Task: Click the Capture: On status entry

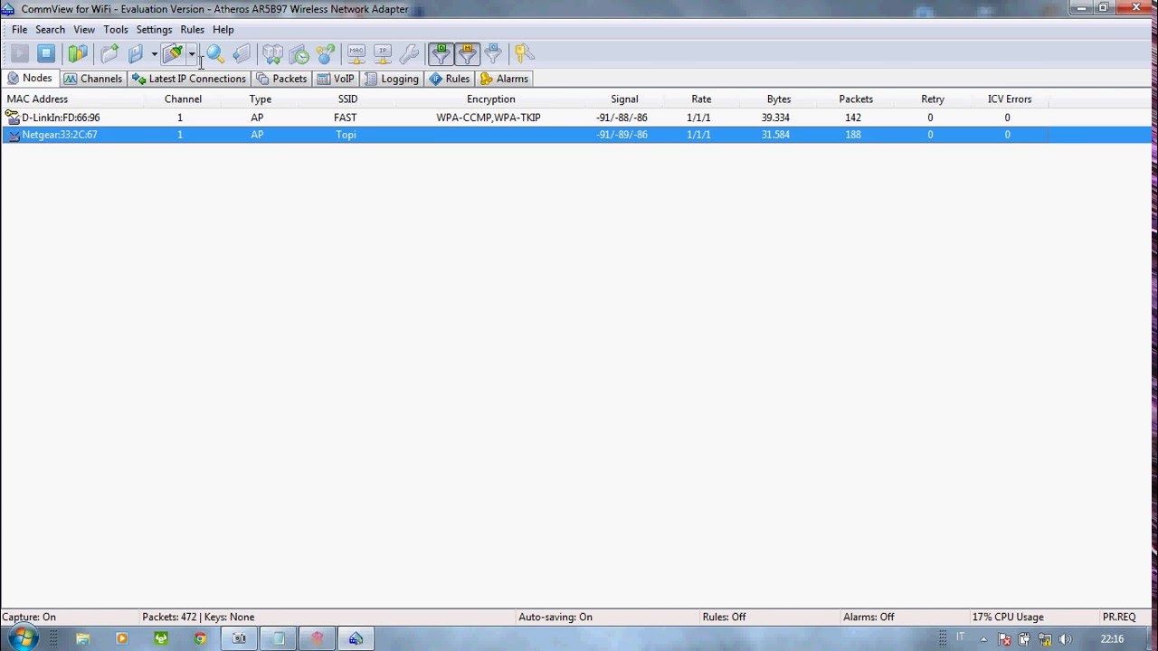Action: (x=29, y=617)
